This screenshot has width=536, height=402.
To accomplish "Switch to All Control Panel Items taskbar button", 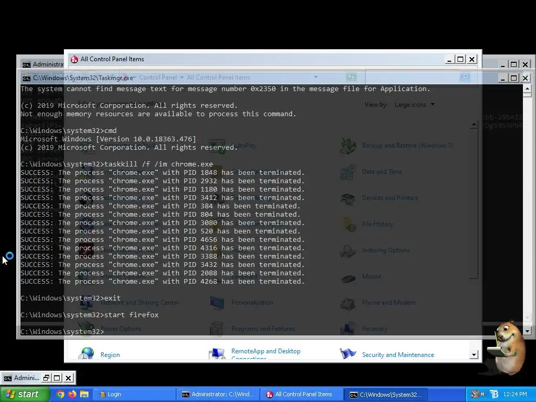I will click(x=302, y=395).
